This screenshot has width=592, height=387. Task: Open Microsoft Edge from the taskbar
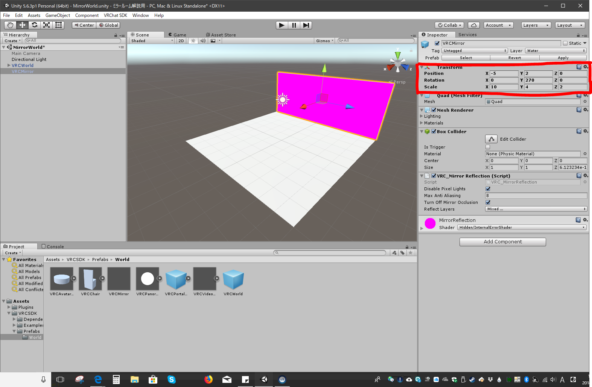tap(98, 379)
